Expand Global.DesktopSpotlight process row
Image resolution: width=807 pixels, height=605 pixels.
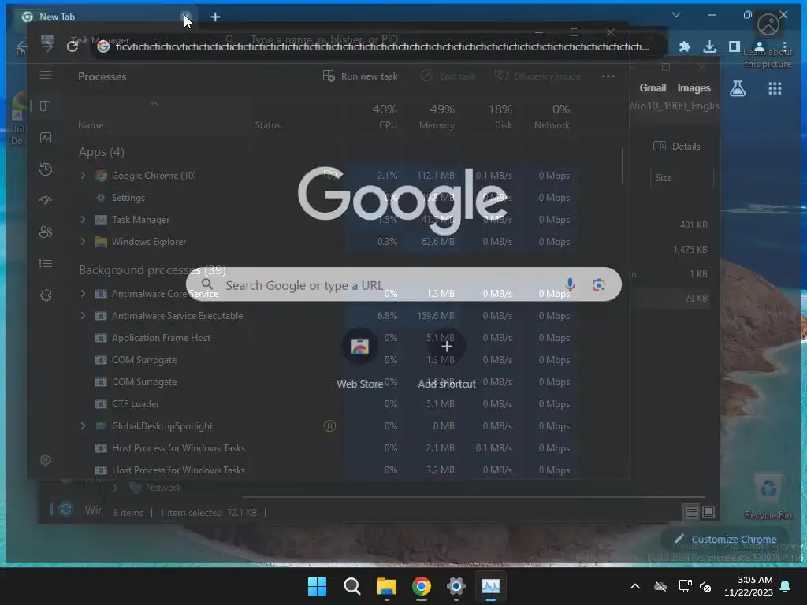pos(83,426)
